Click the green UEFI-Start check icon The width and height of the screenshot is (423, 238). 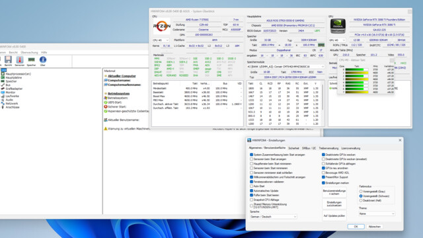tap(106, 102)
